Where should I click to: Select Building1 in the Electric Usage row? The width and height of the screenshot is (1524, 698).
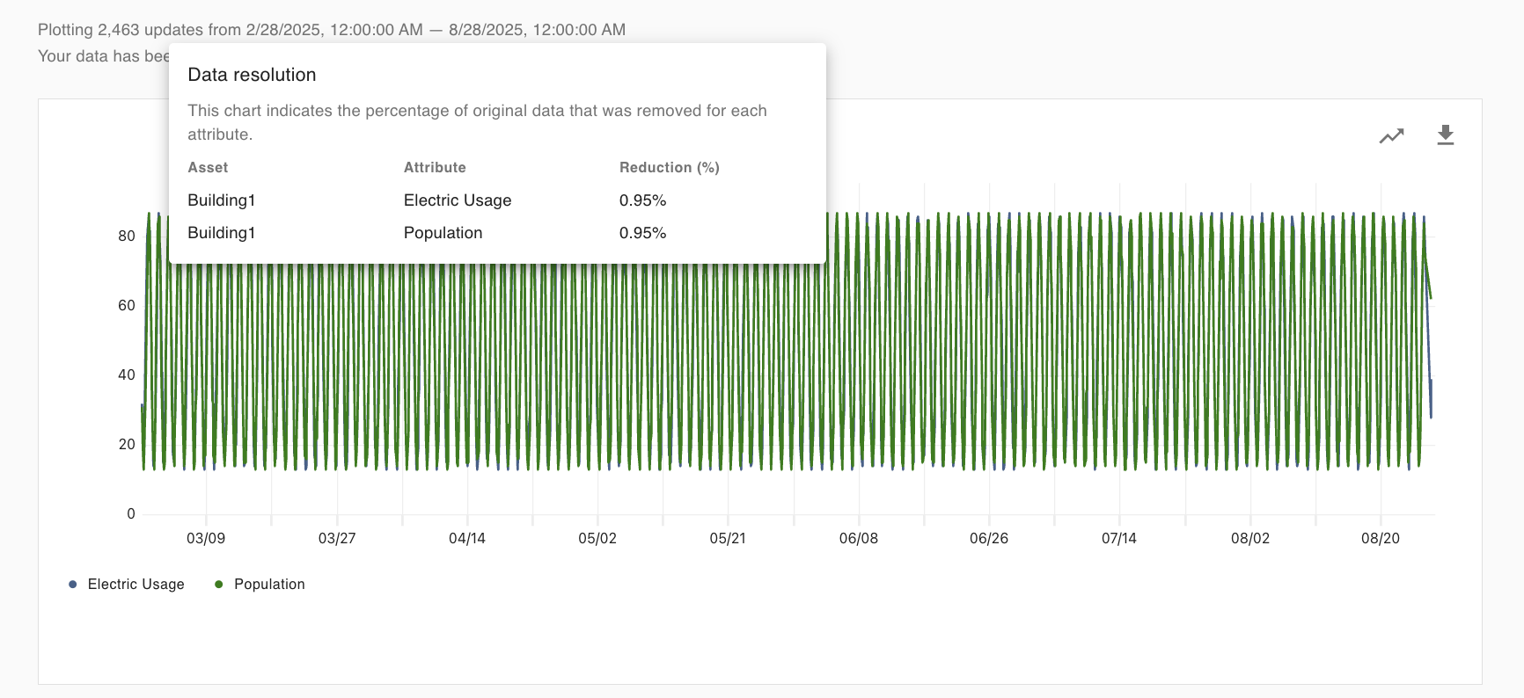point(222,200)
